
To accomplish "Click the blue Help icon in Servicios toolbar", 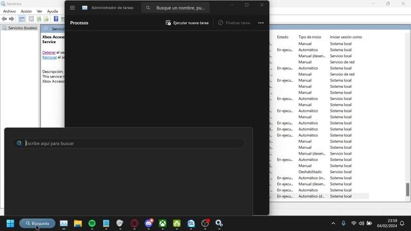I will 56,19.
